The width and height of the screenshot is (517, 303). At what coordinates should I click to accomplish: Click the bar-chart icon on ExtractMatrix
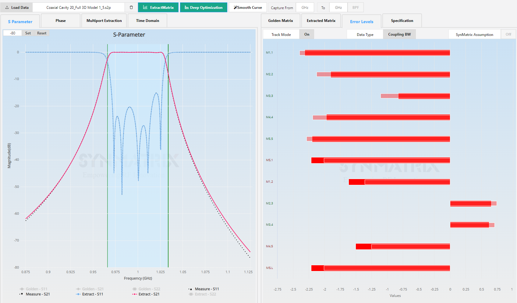pyautogui.click(x=145, y=7)
